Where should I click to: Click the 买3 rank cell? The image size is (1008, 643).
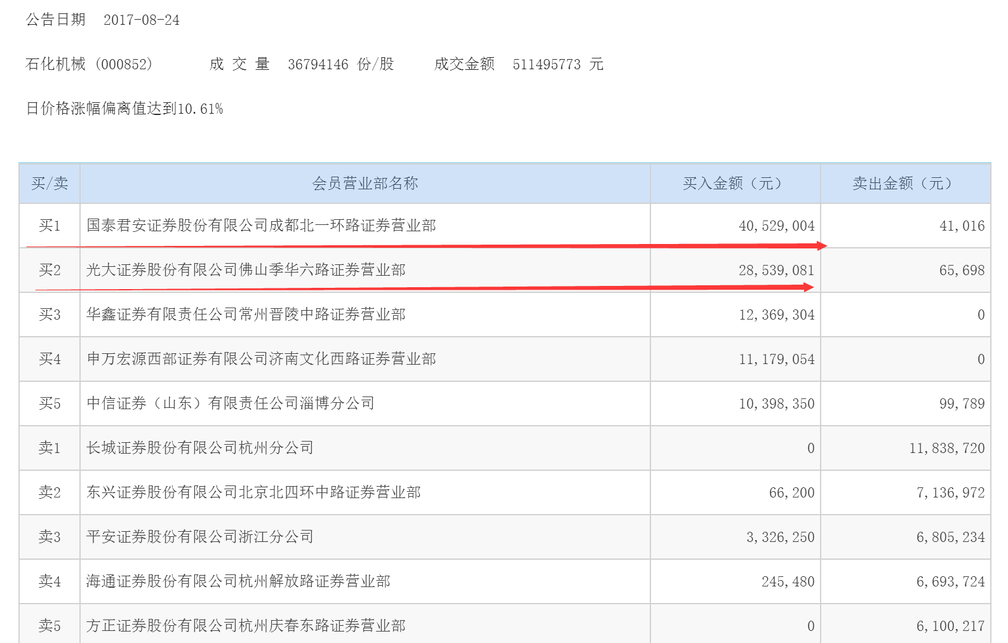(x=50, y=315)
